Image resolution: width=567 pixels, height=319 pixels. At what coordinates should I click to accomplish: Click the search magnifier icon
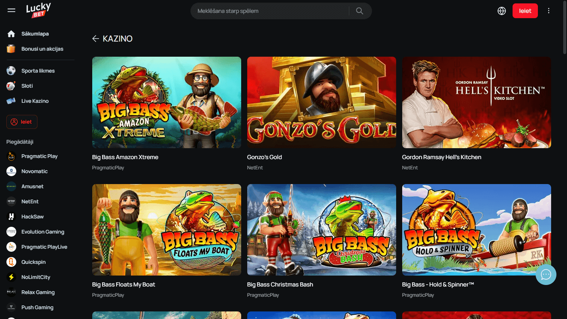click(x=359, y=11)
